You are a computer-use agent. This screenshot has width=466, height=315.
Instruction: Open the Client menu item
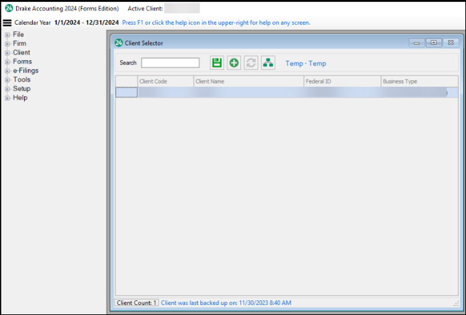[x=21, y=53]
